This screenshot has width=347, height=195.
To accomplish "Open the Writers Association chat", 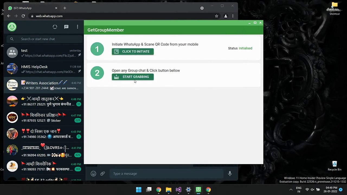I will click(44, 85).
